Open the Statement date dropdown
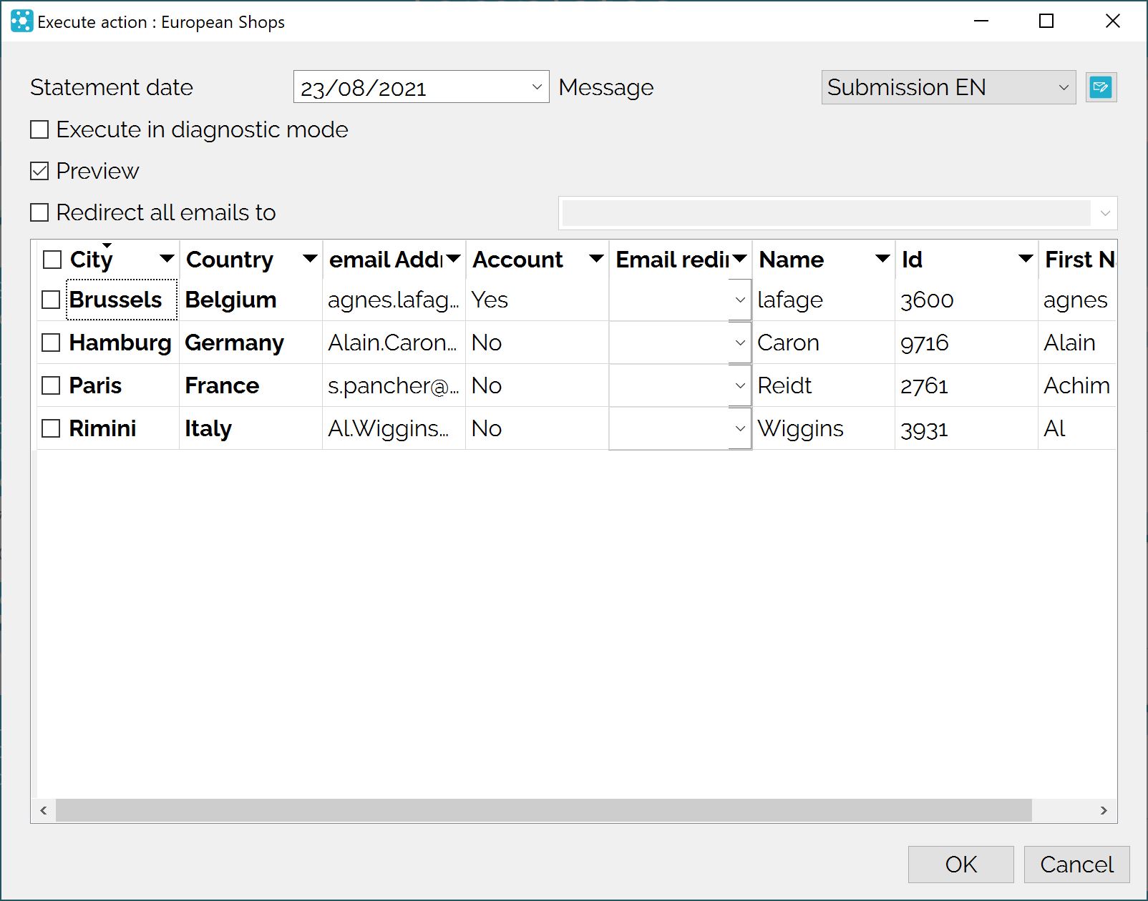Viewport: 1148px width, 901px height. (537, 87)
